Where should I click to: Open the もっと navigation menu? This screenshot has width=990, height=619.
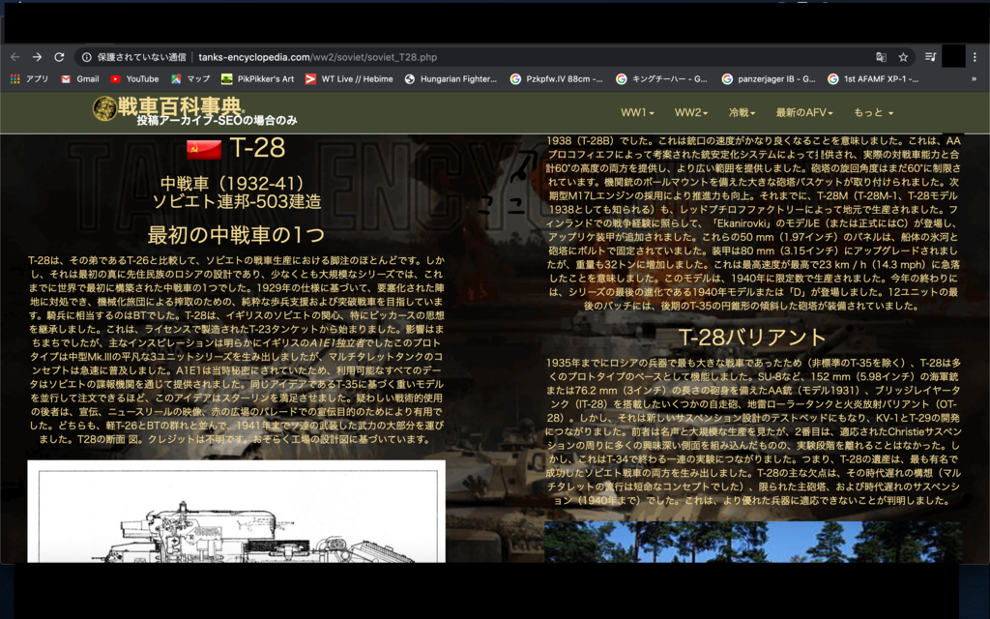click(873, 113)
